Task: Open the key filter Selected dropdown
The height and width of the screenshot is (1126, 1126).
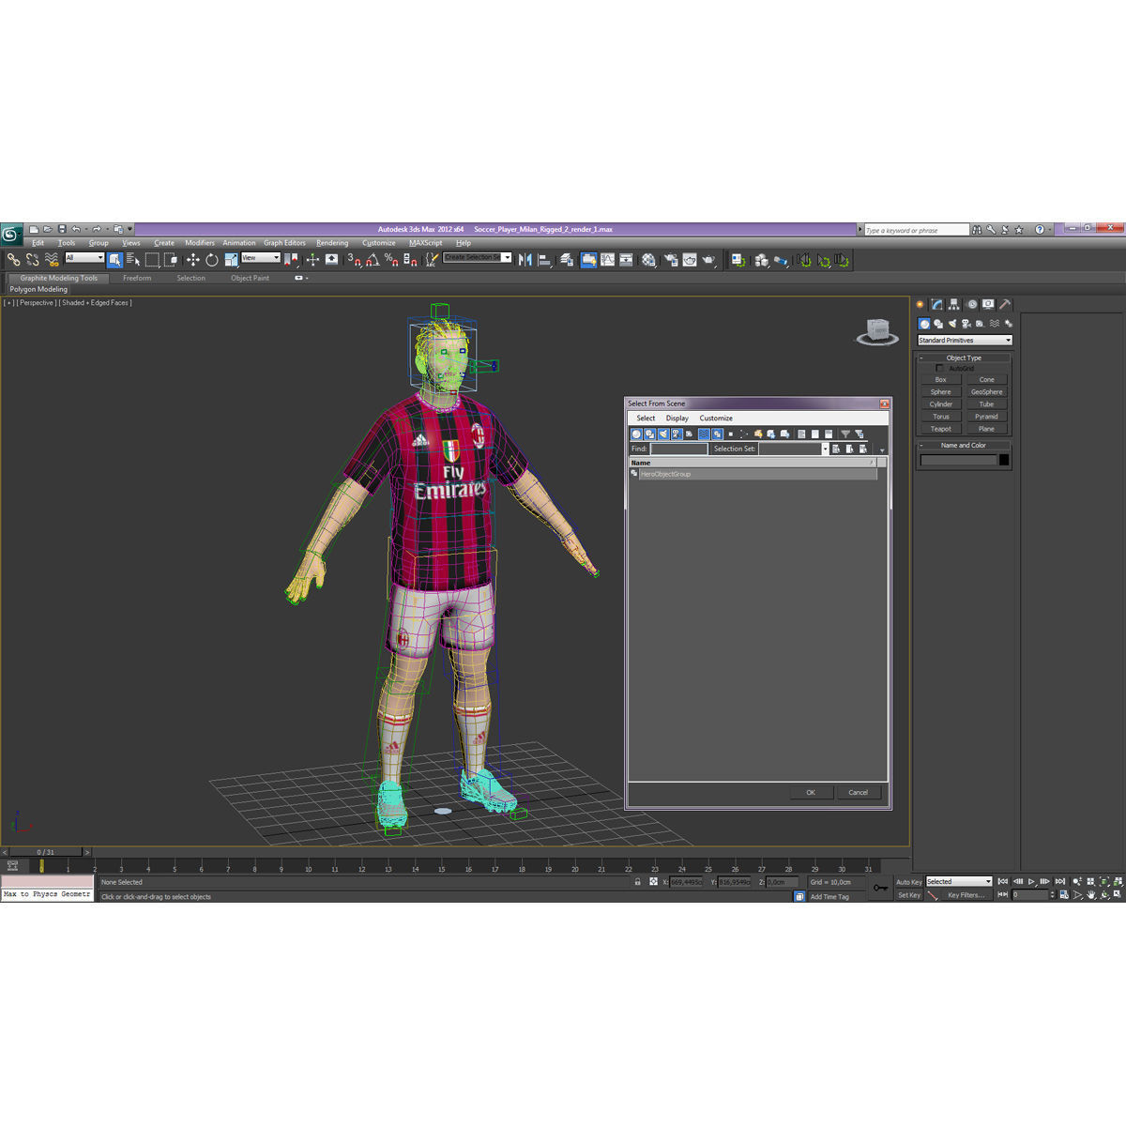Action: (x=959, y=882)
